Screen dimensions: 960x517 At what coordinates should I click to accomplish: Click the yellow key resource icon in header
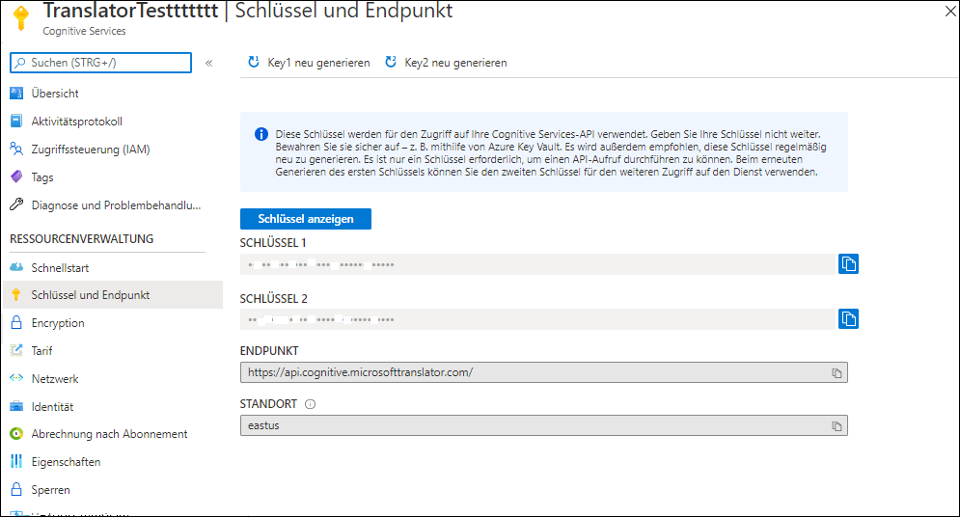[21, 17]
